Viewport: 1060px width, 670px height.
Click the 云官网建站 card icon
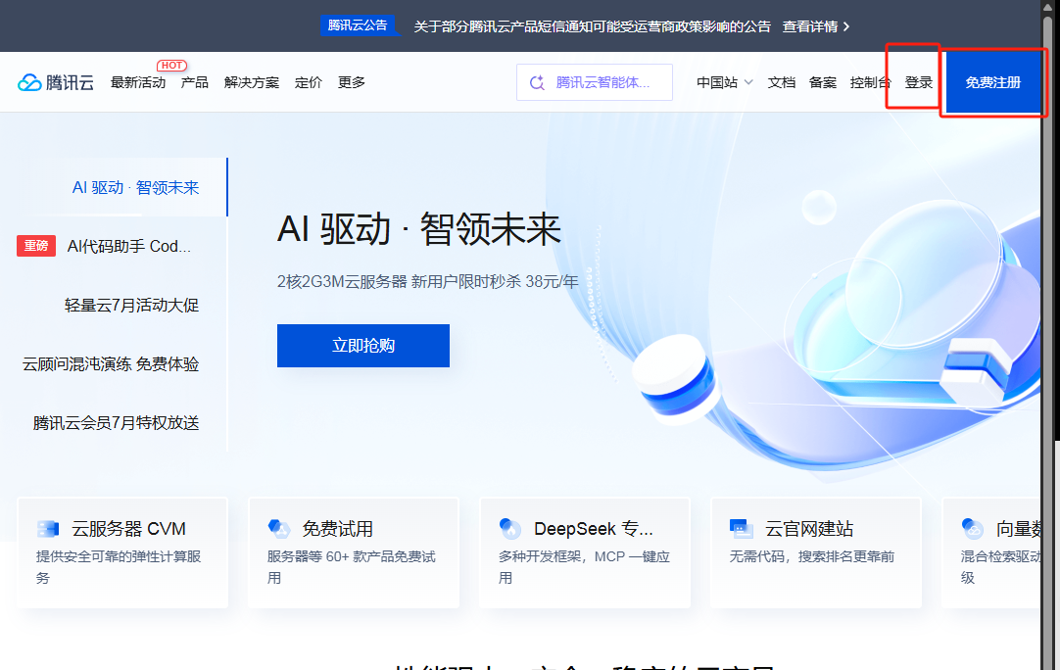tap(742, 529)
